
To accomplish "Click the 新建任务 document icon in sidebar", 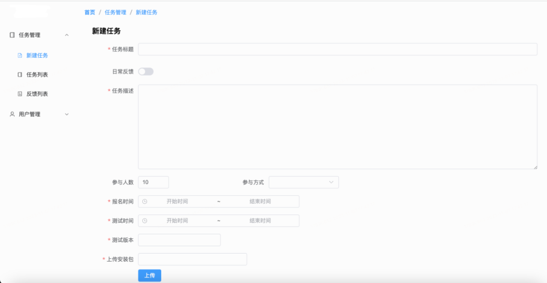I will (20, 56).
